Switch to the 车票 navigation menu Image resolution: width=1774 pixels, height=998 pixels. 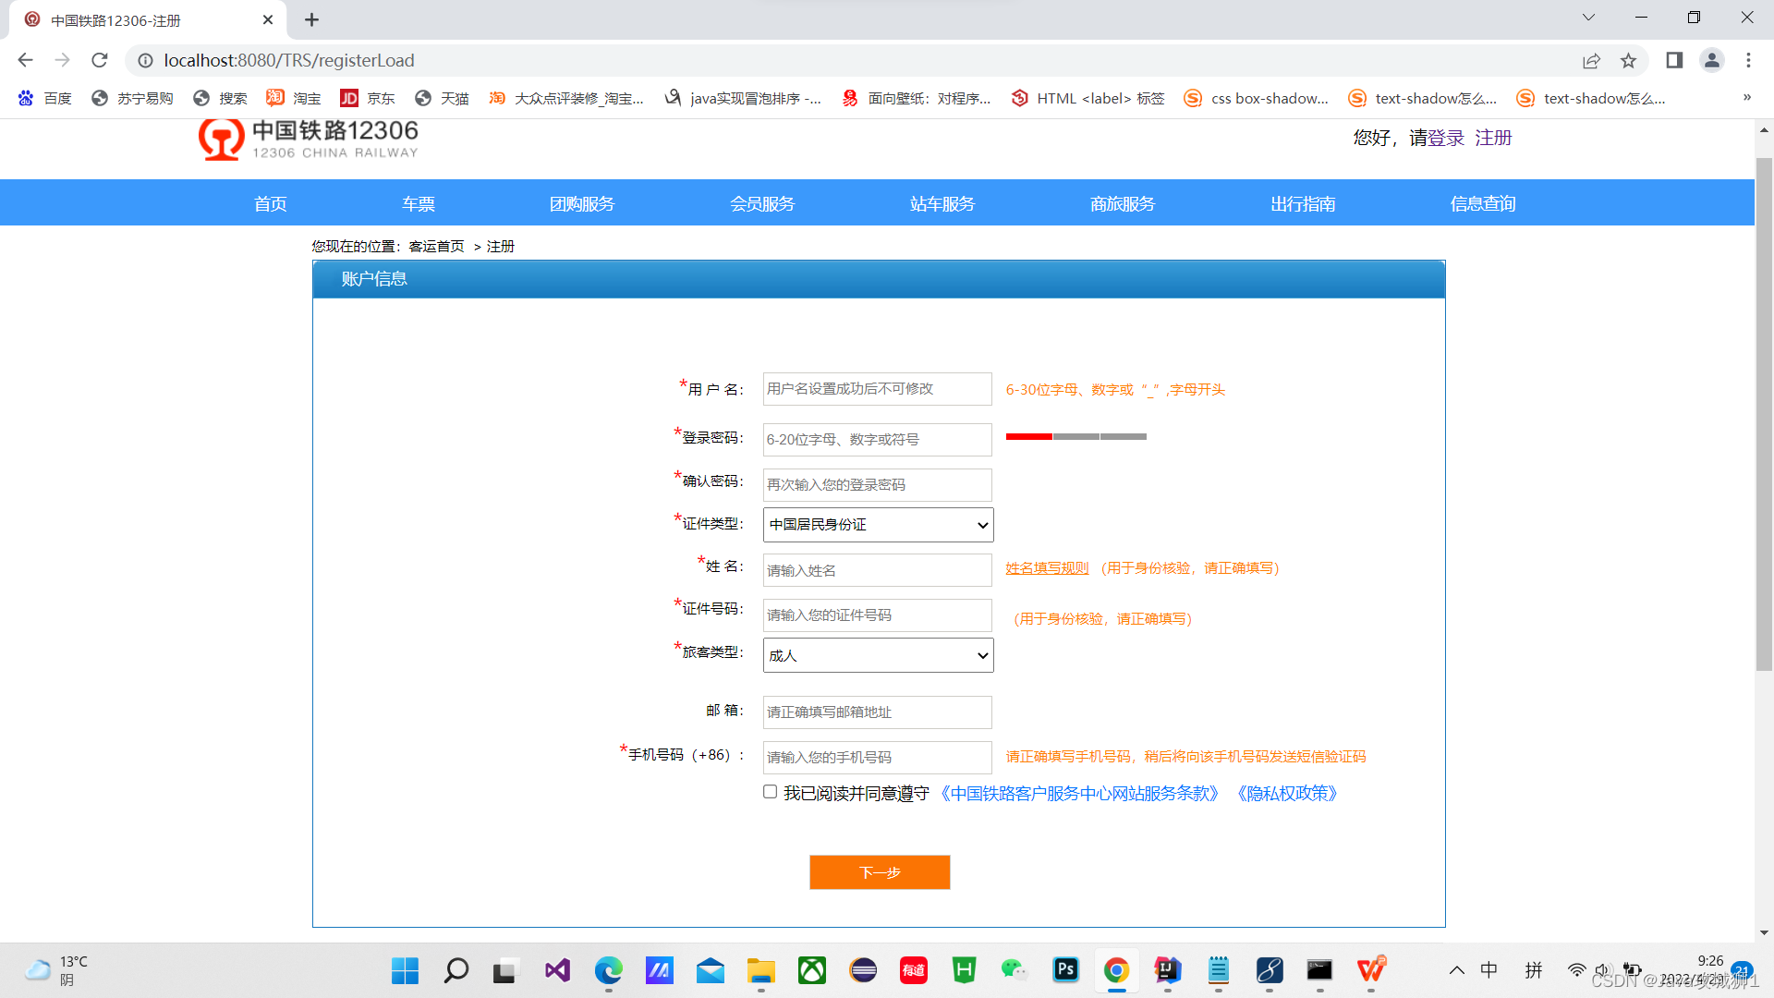pyautogui.click(x=418, y=203)
